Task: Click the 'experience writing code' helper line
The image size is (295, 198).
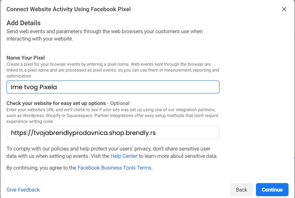Action: (30, 121)
